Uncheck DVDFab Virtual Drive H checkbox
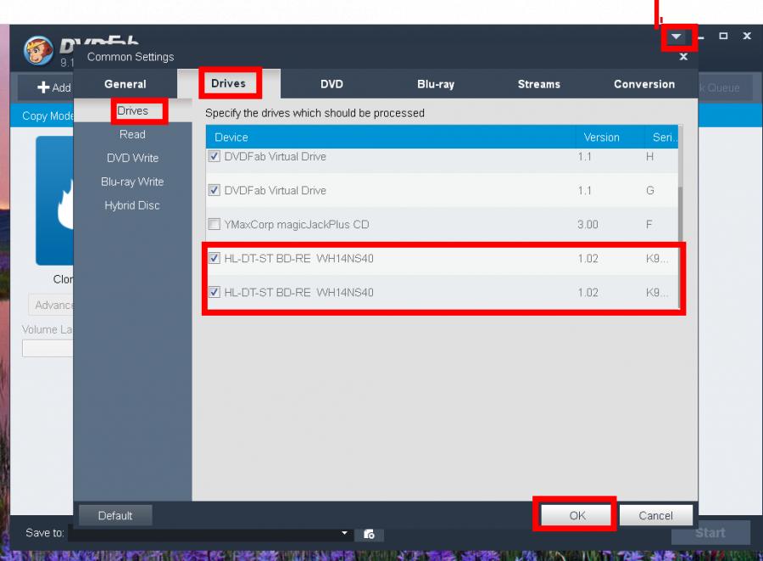 click(214, 156)
